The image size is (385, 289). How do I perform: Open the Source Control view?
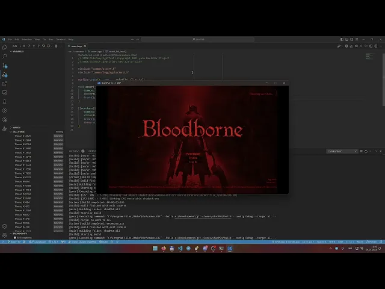(x=4, y=66)
